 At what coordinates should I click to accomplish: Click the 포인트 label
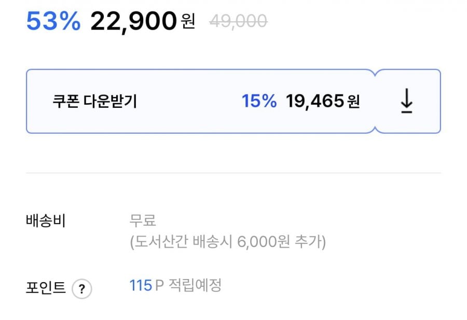click(46, 288)
